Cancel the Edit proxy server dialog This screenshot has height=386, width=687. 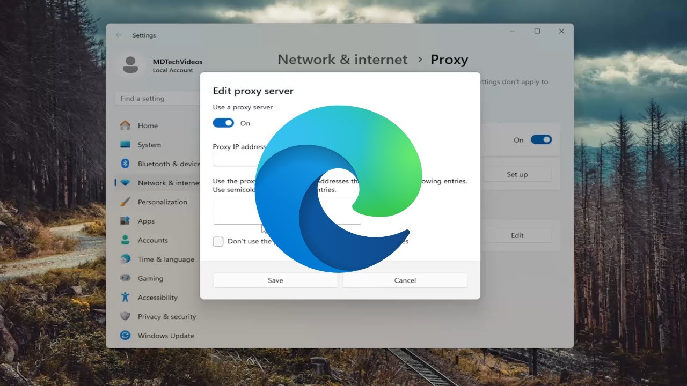(405, 280)
